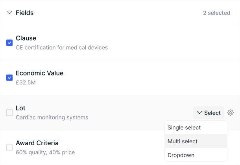Click the Clause field label
The image size is (240, 165).
tap(26, 38)
